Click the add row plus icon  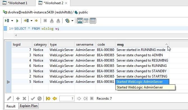tap(18, 99)
